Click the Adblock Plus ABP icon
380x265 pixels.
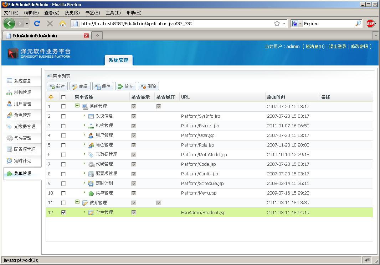pyautogui.click(x=370, y=23)
